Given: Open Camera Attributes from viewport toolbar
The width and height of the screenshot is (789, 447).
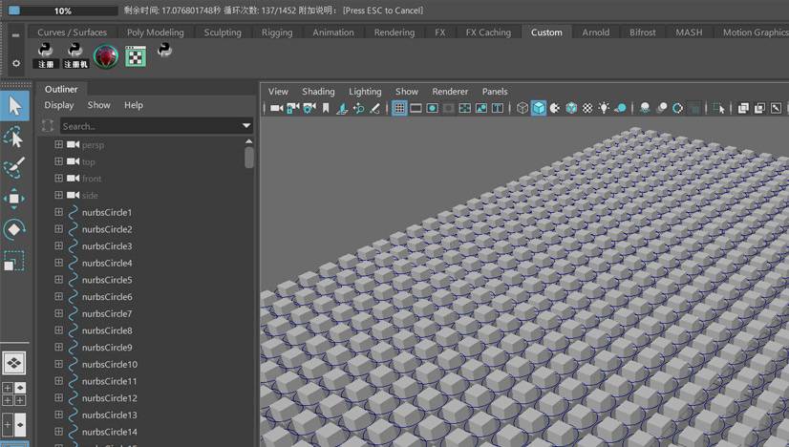Looking at the screenshot, I should coord(309,108).
